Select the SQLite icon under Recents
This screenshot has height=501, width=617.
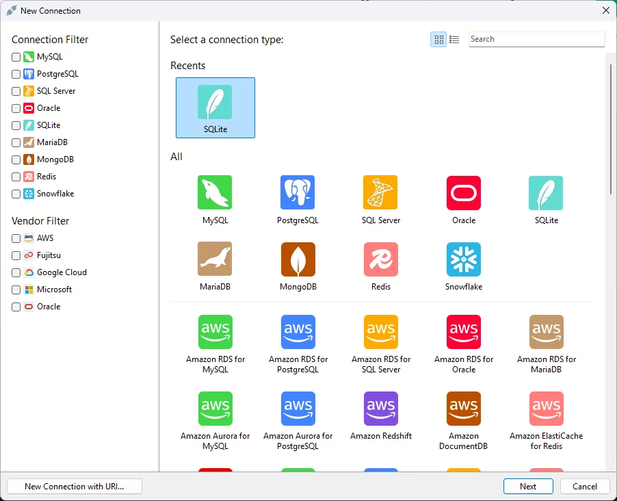click(x=215, y=102)
